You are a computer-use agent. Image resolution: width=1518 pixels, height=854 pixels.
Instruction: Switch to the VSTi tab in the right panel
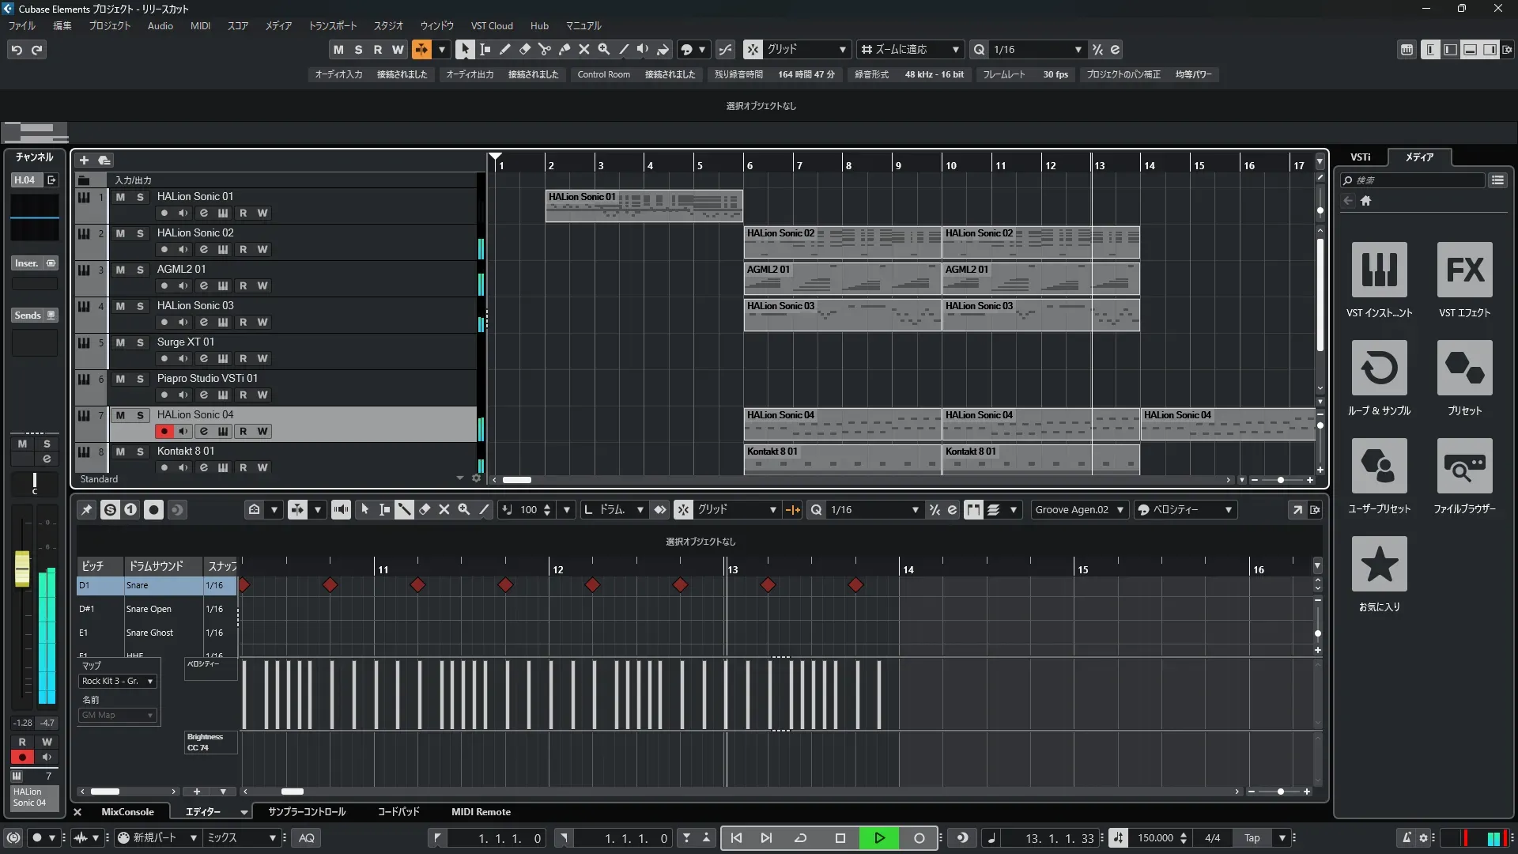1360,157
